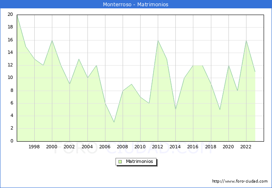This screenshot has width=272, height=188.
Task: Open the foro-ciudad.com URL link
Action: [x=240, y=181]
